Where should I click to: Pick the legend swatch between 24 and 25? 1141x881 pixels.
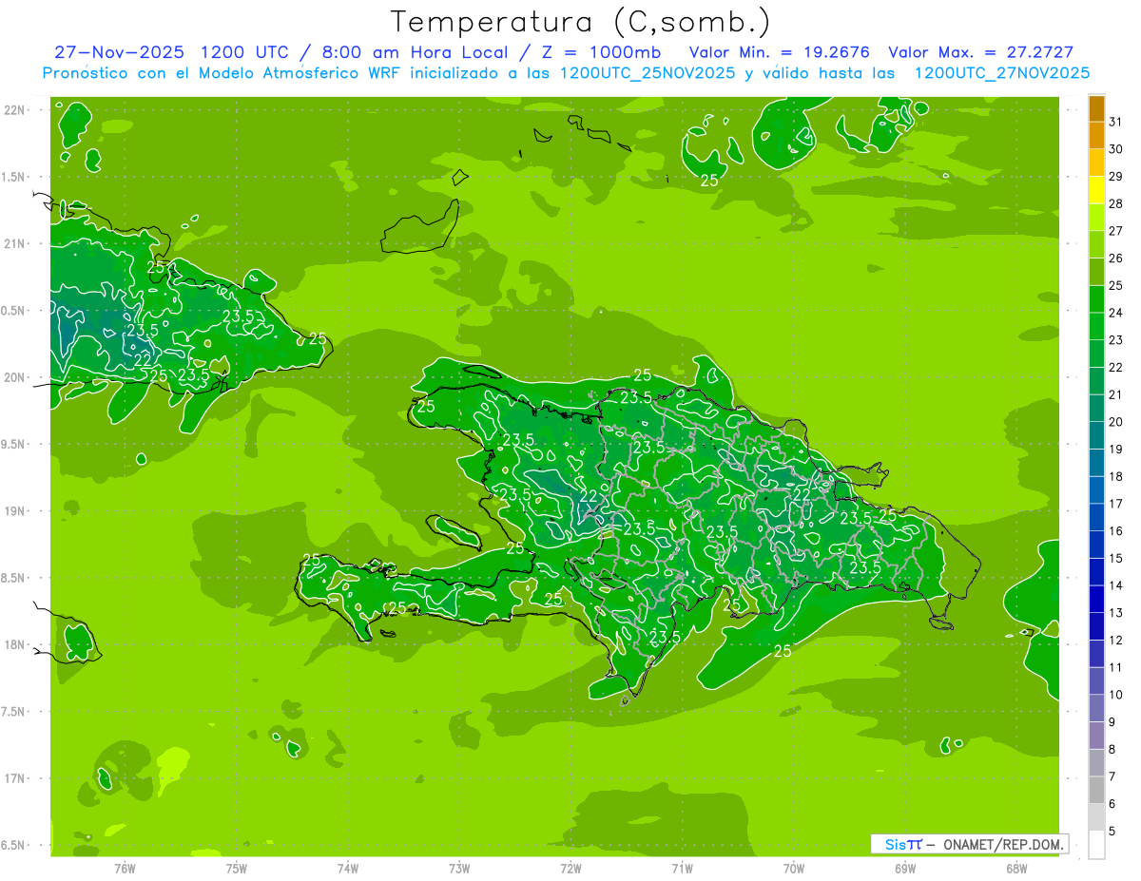pyautogui.click(x=1096, y=299)
